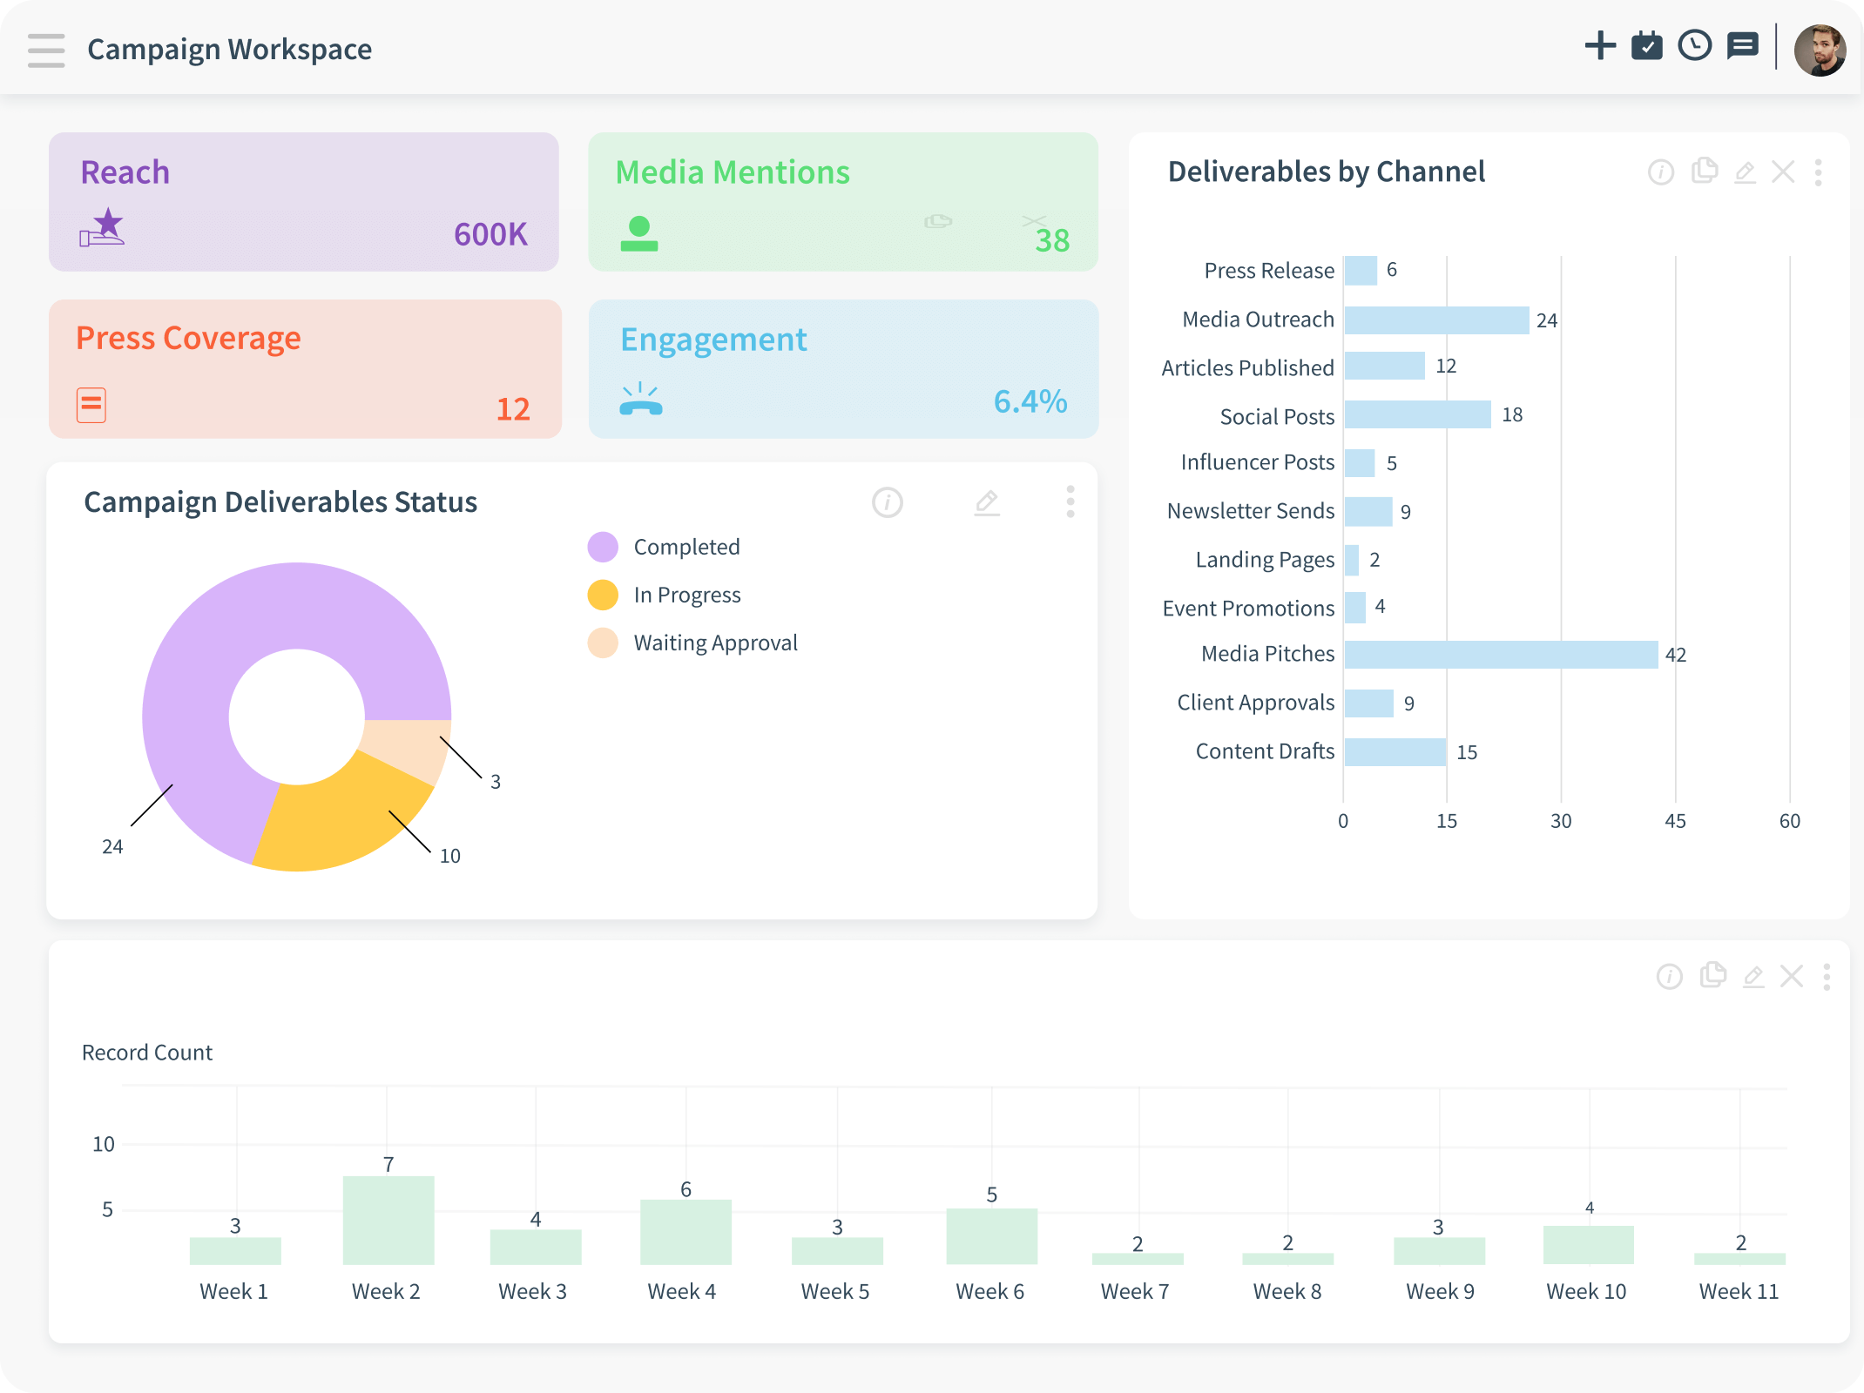The image size is (1864, 1393).
Task: Click the clock history icon
Action: [1695, 45]
